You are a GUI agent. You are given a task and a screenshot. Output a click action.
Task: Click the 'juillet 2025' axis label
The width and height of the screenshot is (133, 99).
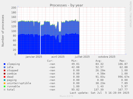click(x=82, y=57)
